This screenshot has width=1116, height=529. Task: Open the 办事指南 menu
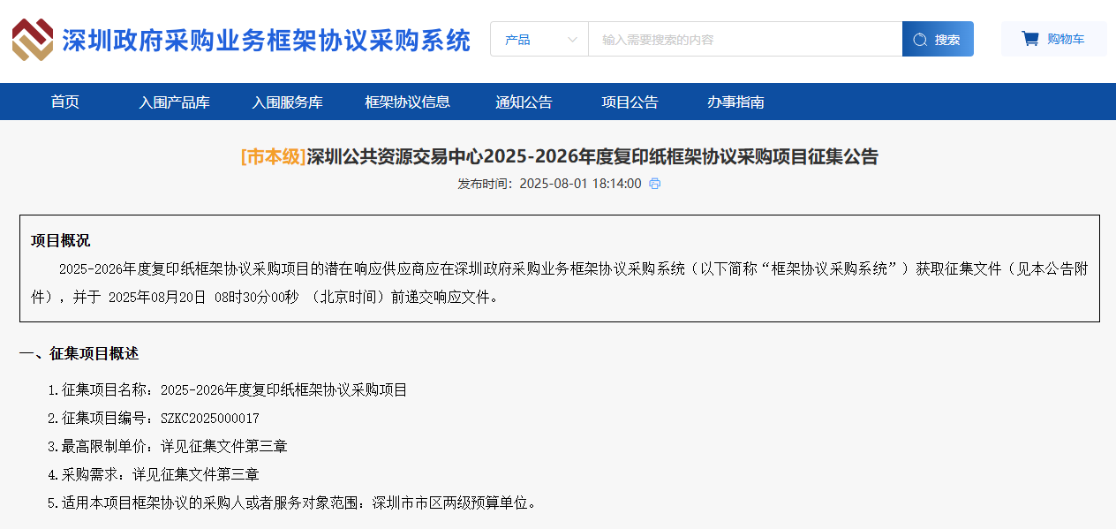[735, 102]
